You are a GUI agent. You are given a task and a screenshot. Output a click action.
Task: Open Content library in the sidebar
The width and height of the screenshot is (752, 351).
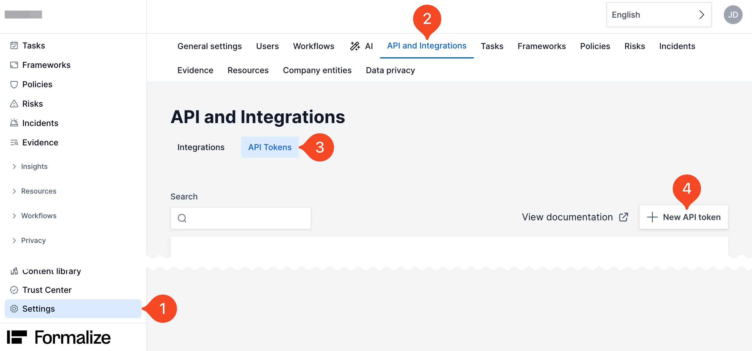(52, 271)
